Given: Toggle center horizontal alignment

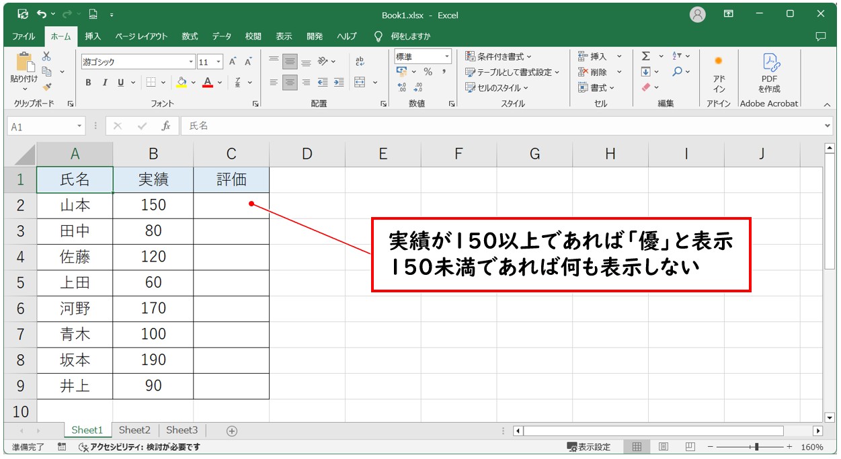Looking at the screenshot, I should pos(290,83).
